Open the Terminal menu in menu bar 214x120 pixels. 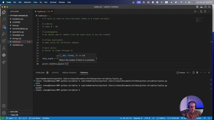53,2
